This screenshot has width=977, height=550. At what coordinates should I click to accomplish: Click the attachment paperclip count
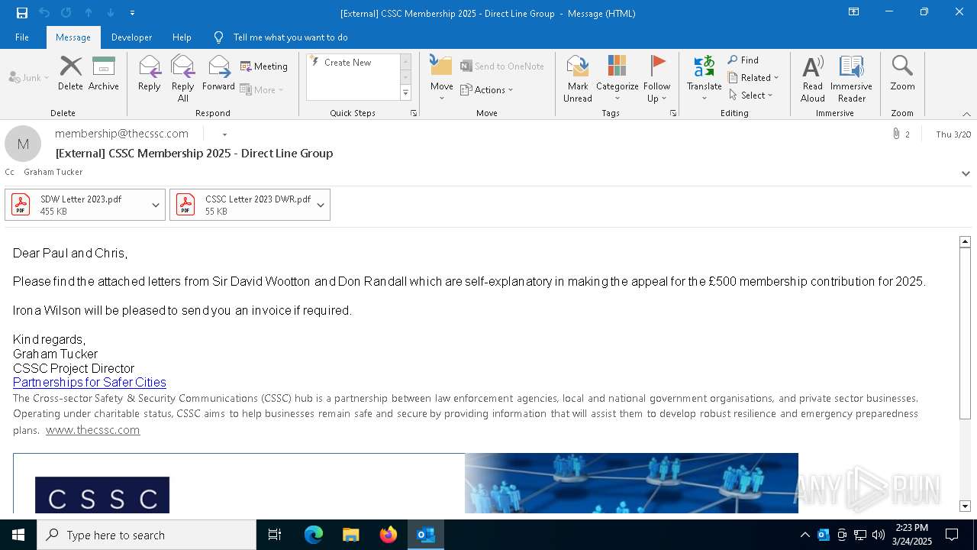(x=901, y=134)
